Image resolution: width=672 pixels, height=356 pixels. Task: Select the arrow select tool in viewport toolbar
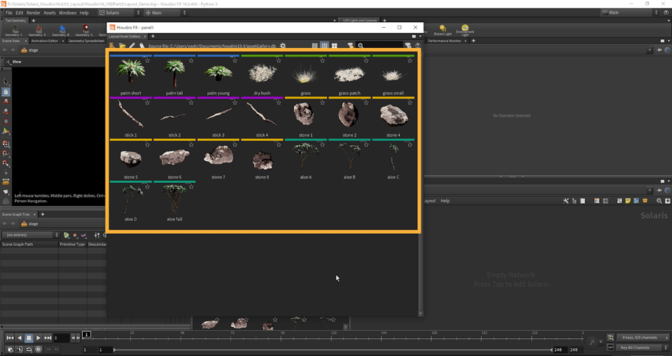(x=6, y=81)
